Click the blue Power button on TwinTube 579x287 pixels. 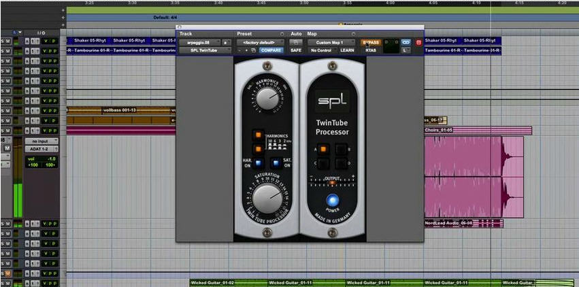(x=332, y=201)
